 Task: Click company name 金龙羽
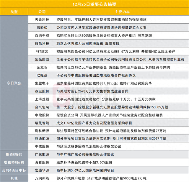(42, 67)
